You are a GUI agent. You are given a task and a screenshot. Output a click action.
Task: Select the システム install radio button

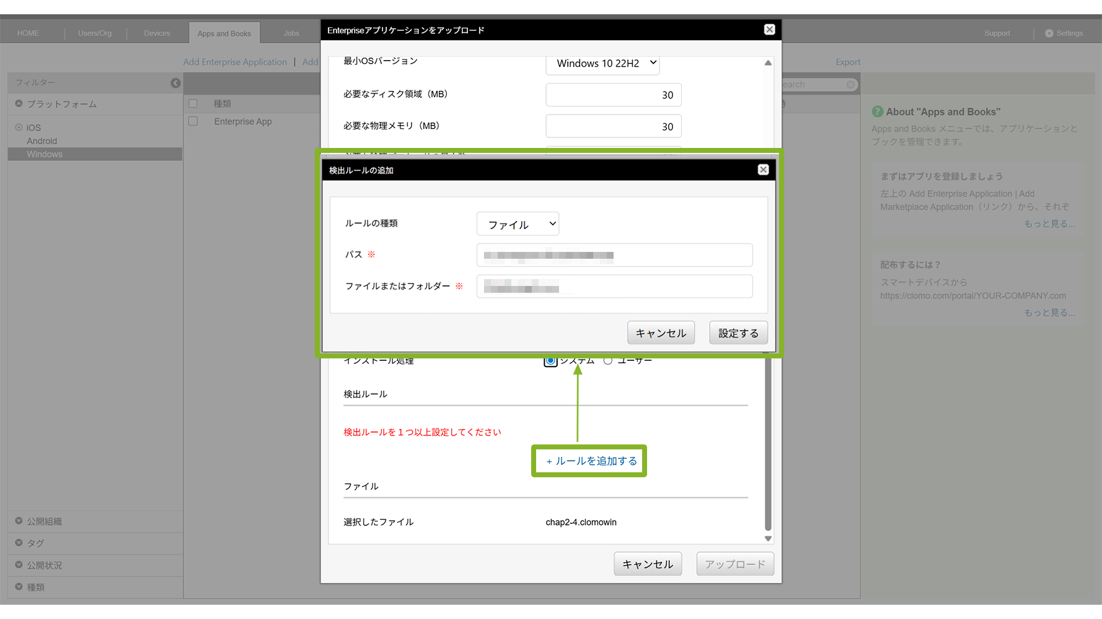coord(550,361)
